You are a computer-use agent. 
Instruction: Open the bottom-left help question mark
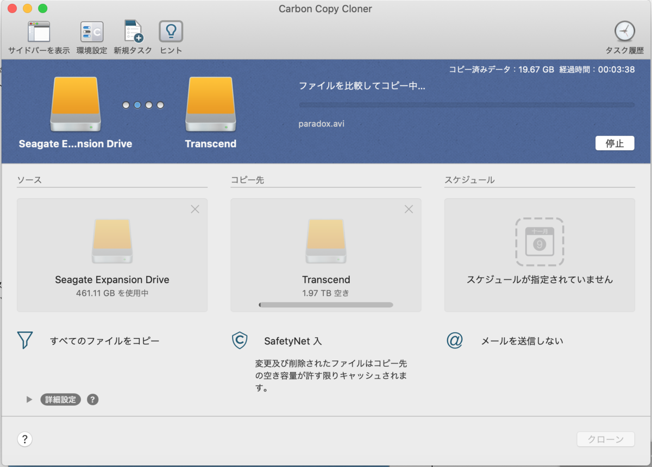click(x=25, y=439)
